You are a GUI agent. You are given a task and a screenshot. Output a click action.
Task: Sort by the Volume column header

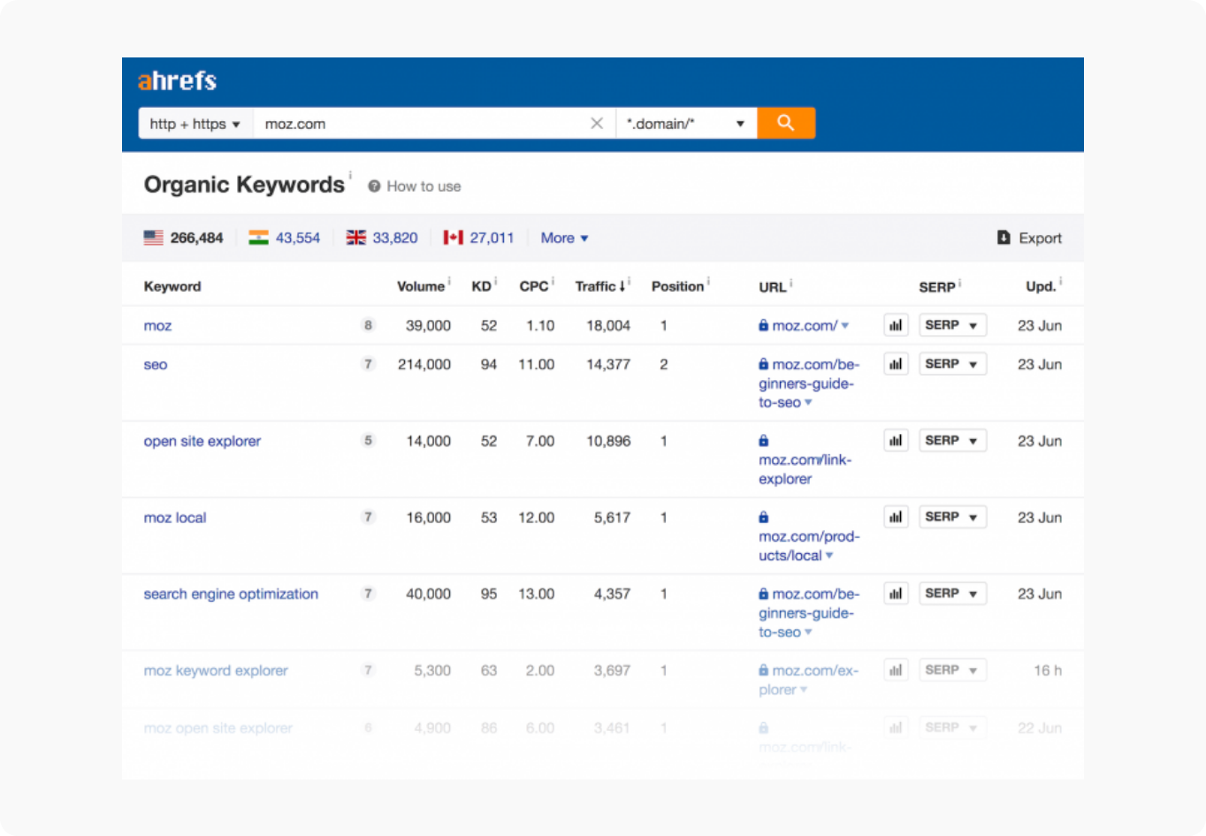(421, 286)
